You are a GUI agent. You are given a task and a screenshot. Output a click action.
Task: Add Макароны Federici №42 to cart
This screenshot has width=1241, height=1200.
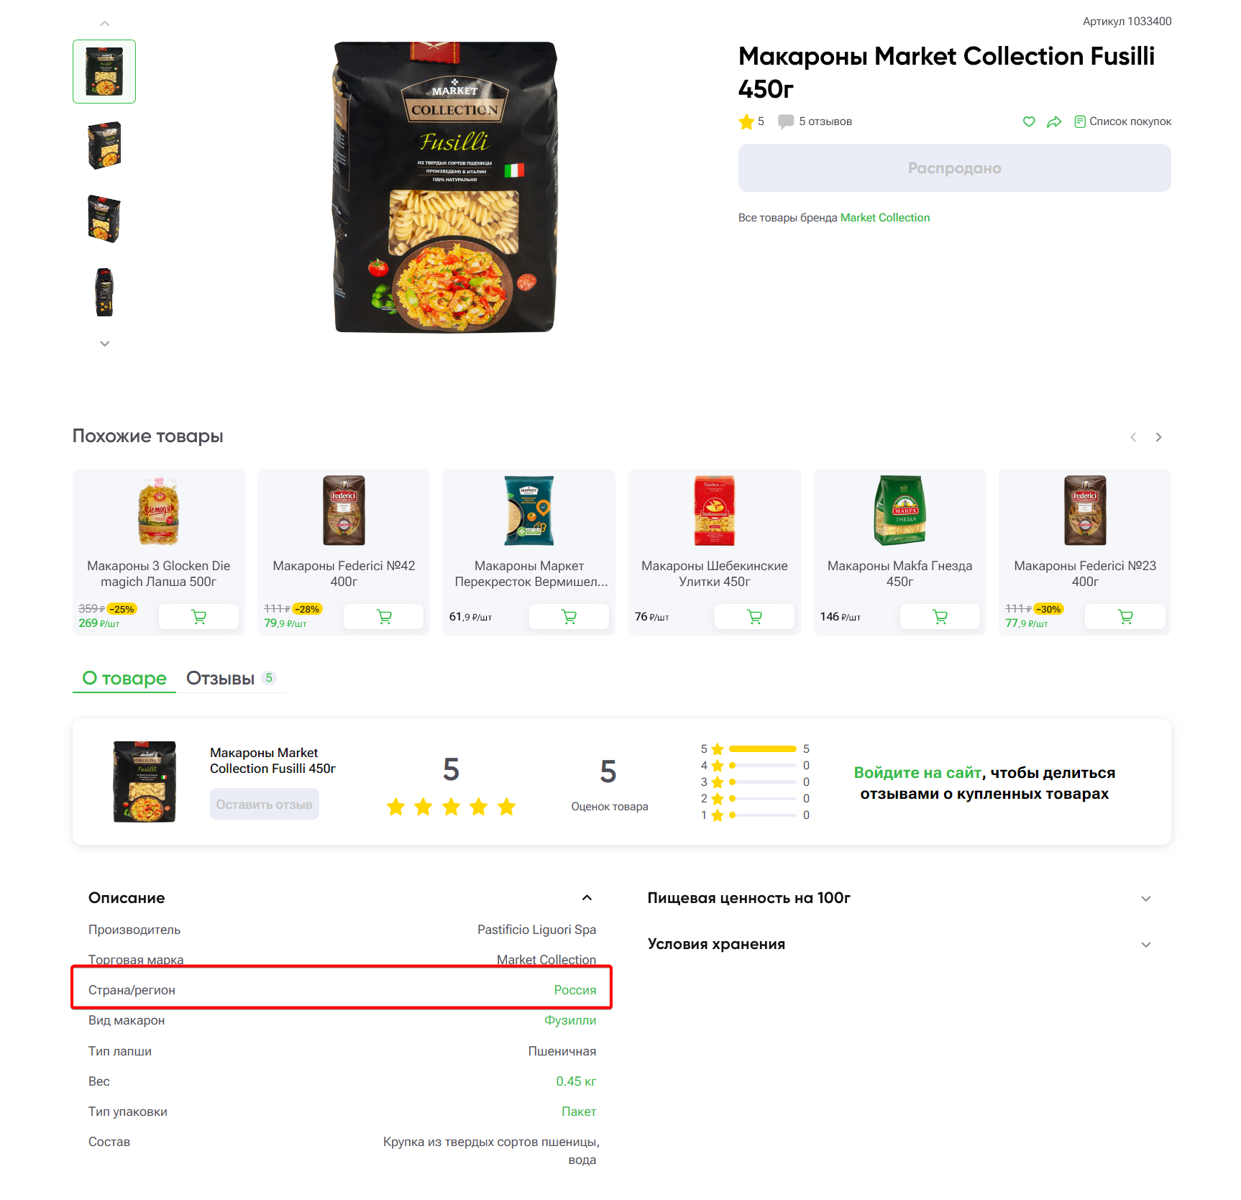click(384, 616)
